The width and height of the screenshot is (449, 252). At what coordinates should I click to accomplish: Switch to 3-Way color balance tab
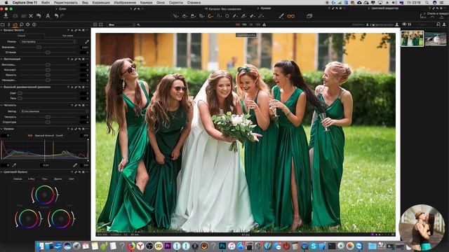[31, 179]
